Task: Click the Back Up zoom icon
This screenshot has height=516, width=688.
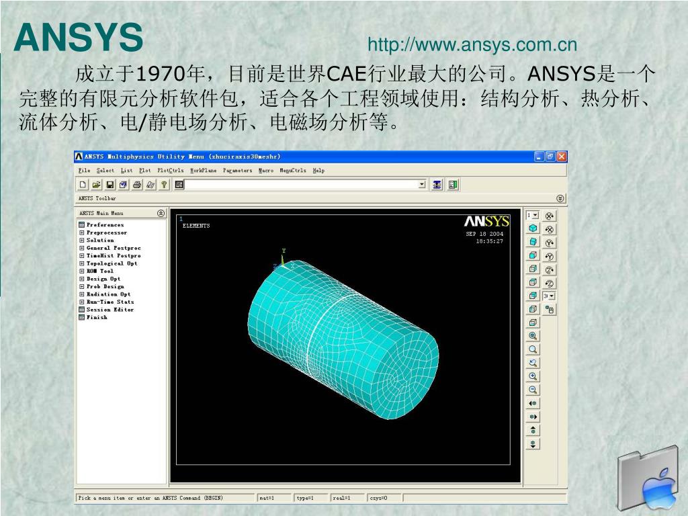Action: click(533, 363)
